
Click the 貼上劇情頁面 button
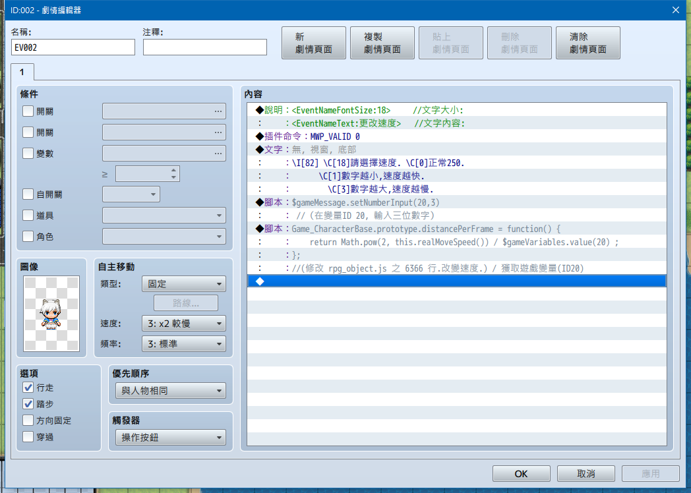(451, 43)
